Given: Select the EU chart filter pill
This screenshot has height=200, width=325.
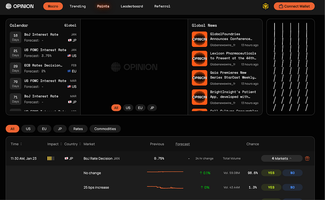Looking at the screenshot, I should click(140, 108).
